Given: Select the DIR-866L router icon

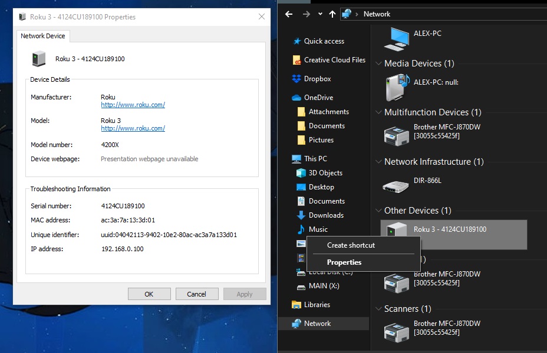Looking at the screenshot, I should click(396, 187).
